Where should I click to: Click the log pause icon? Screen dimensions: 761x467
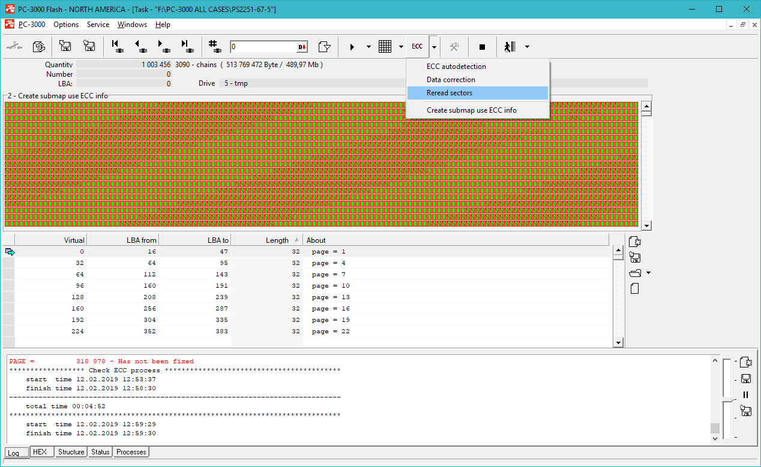pos(746,394)
